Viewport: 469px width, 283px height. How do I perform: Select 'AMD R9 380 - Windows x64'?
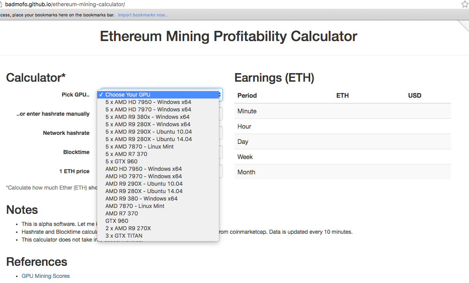[x=158, y=199]
